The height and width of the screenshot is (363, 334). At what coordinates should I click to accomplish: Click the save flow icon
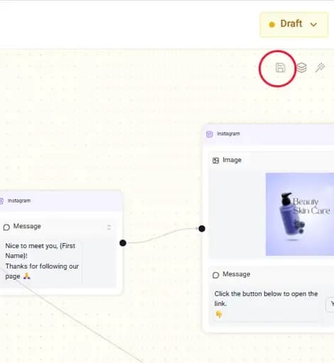coord(280,67)
